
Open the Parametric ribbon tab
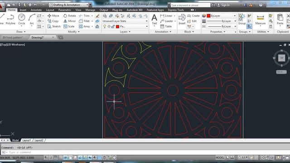64,10
